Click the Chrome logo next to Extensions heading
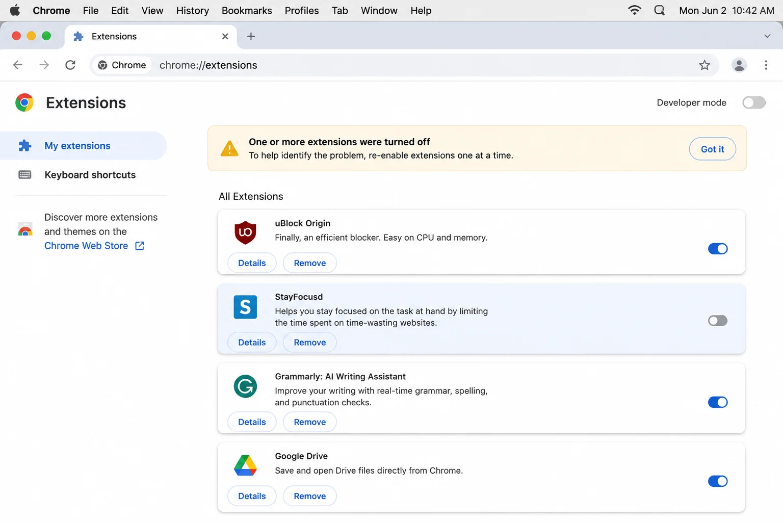 click(24, 102)
